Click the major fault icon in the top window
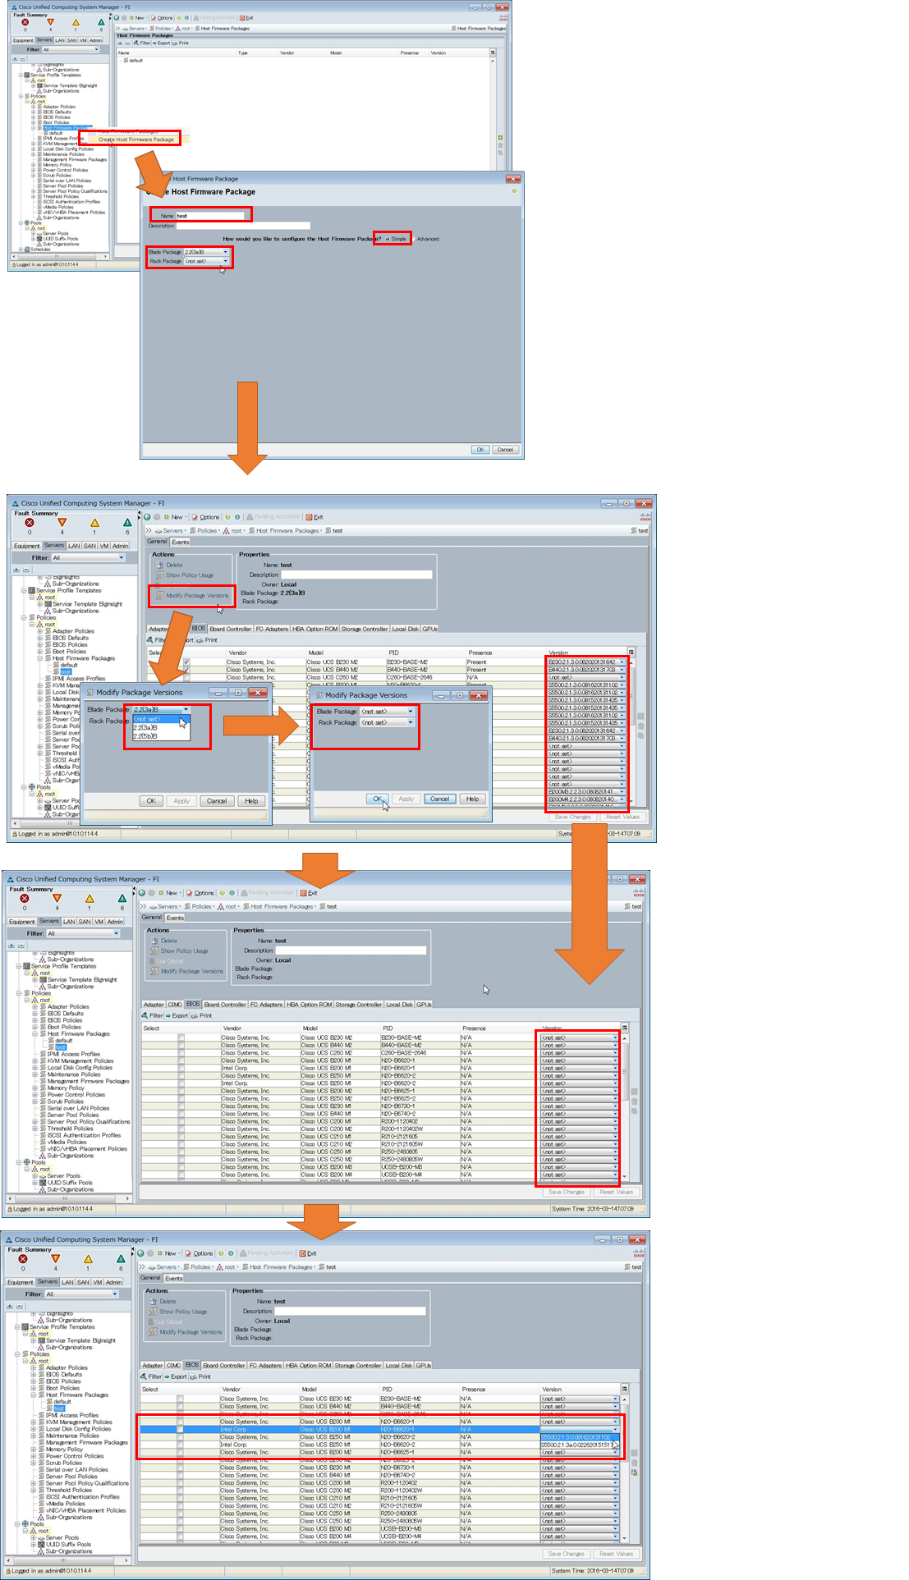909x1580 pixels. [x=50, y=22]
